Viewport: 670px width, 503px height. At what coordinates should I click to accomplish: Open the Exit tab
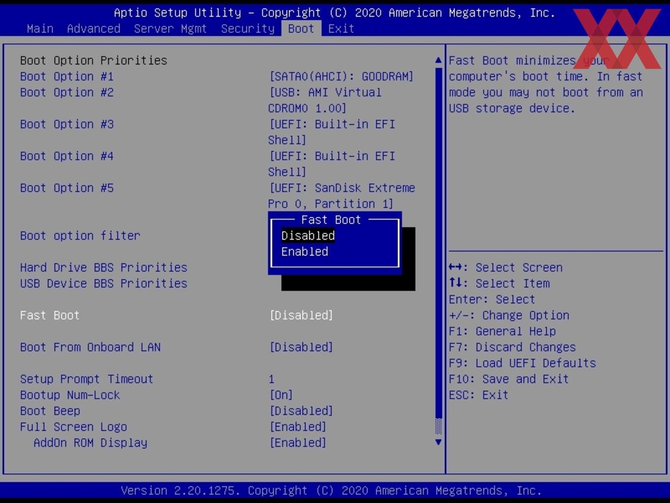(x=341, y=29)
